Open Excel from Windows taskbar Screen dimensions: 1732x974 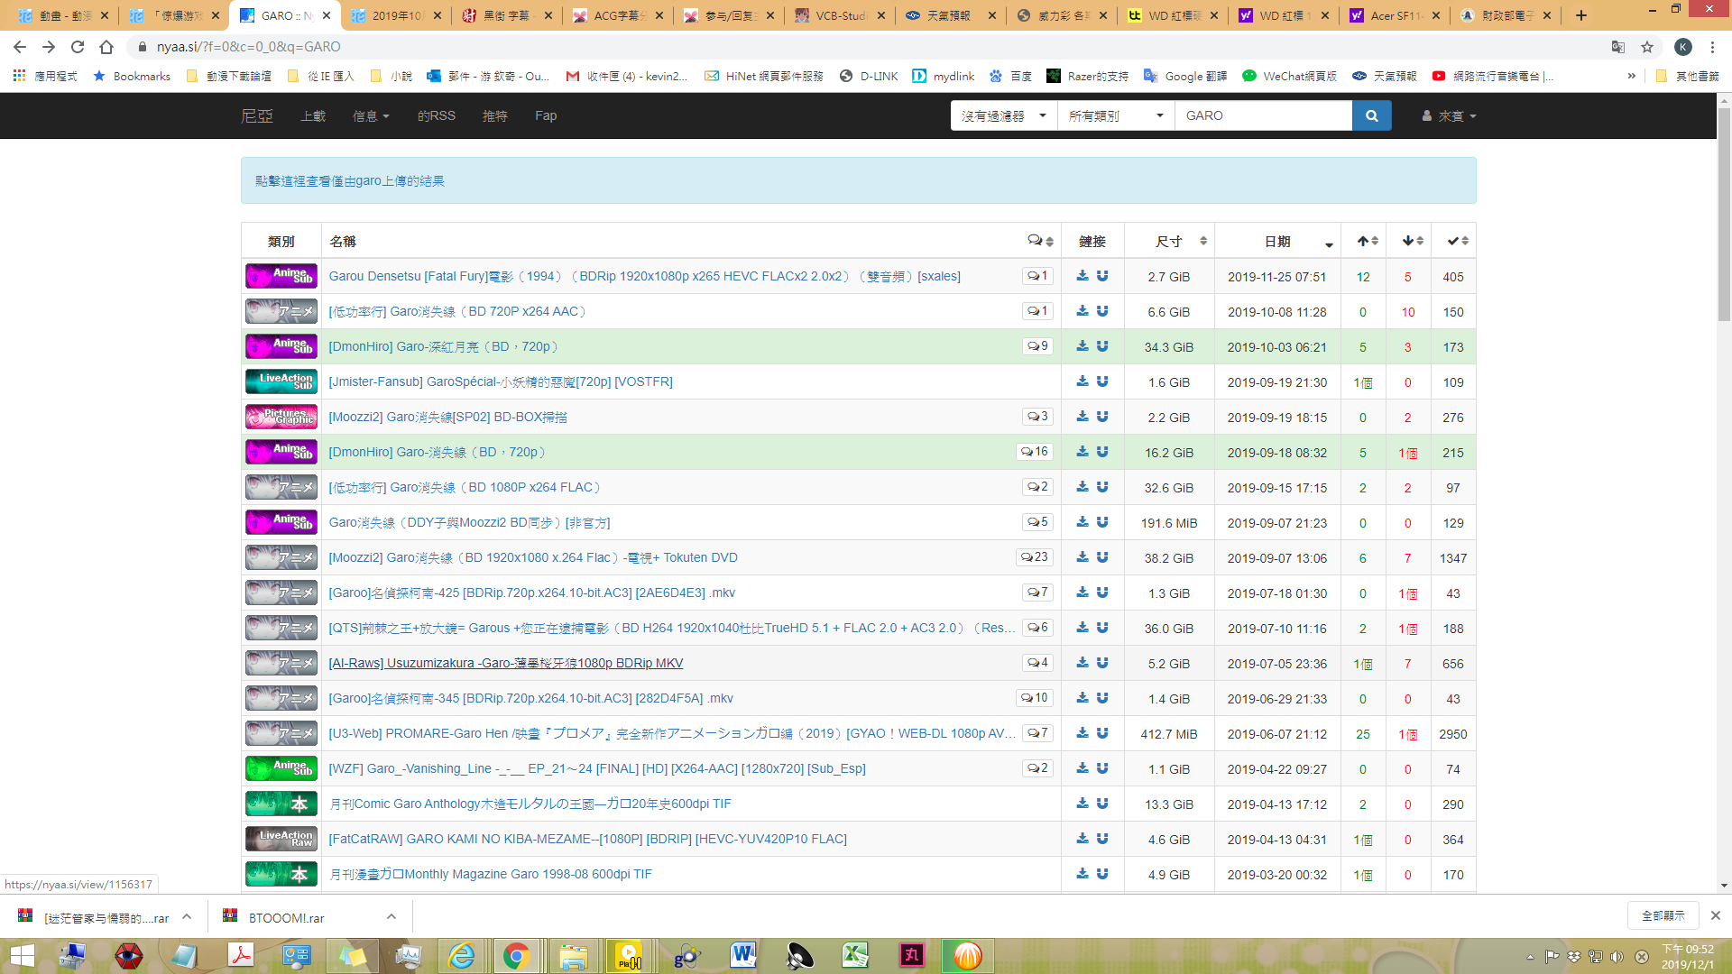pyautogui.click(x=855, y=956)
